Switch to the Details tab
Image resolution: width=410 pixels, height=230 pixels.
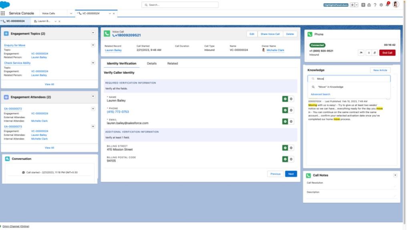[152, 64]
